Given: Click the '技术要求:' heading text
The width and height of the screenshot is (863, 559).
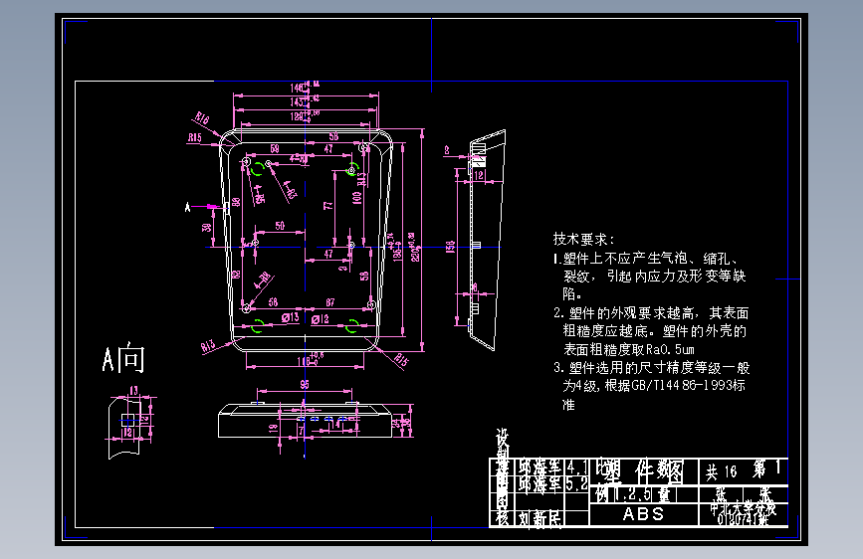Looking at the screenshot, I should 583,240.
